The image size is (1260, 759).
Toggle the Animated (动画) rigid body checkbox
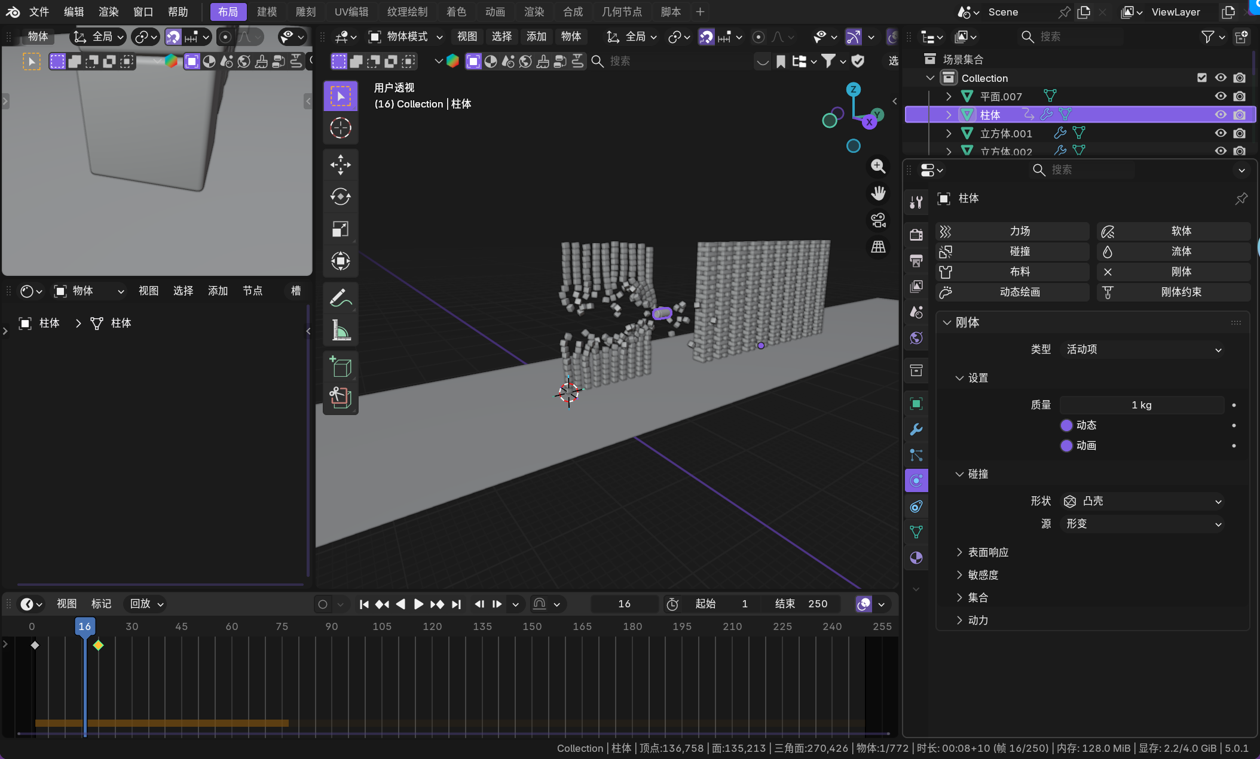1066,445
